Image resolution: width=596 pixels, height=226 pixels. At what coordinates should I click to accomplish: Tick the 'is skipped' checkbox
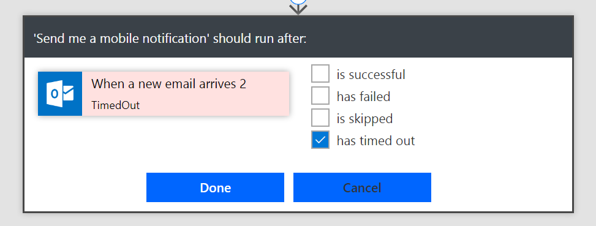click(320, 118)
